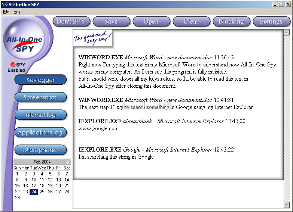Image resolution: width=293 pixels, height=212 pixels.
Task: Pick February 15 on the calendar
Action: (x=17, y=186)
